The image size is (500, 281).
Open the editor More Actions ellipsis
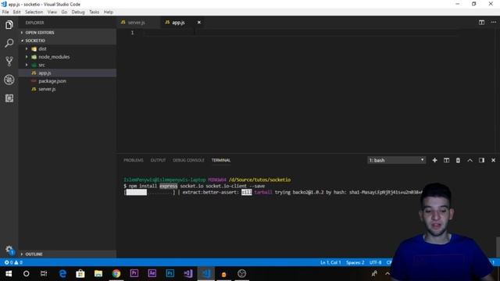click(x=493, y=23)
